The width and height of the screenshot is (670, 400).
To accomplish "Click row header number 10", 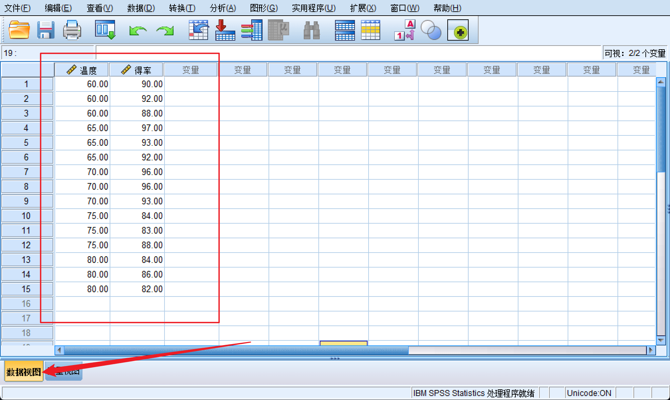I will tap(27, 216).
